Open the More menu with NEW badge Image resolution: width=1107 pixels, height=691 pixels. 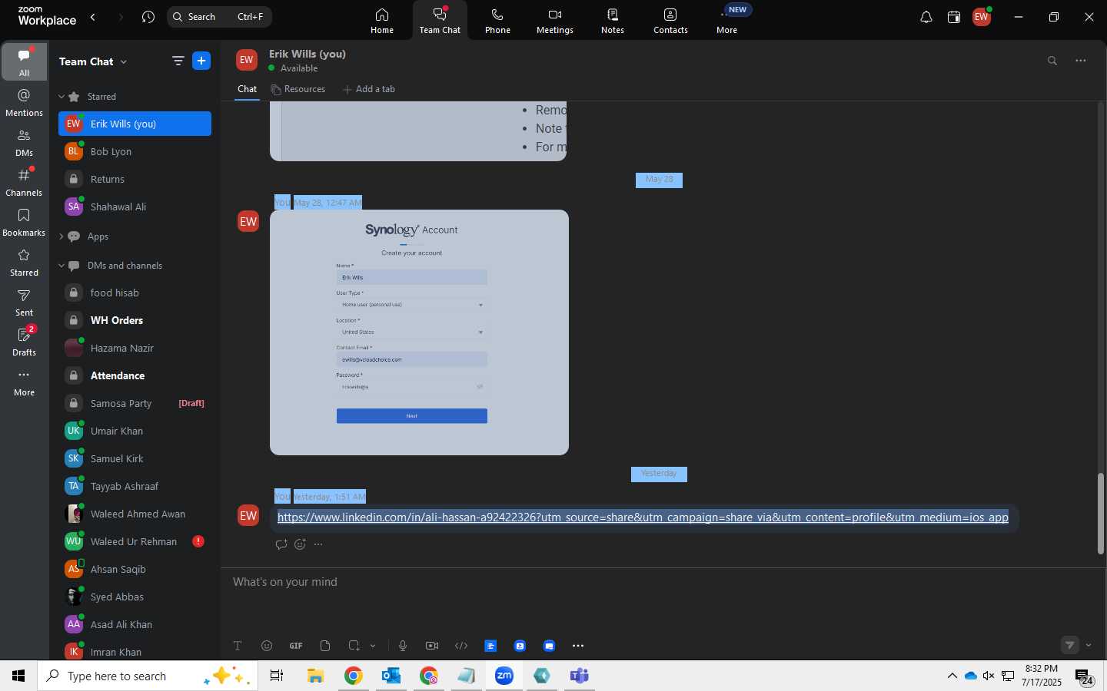click(727, 21)
